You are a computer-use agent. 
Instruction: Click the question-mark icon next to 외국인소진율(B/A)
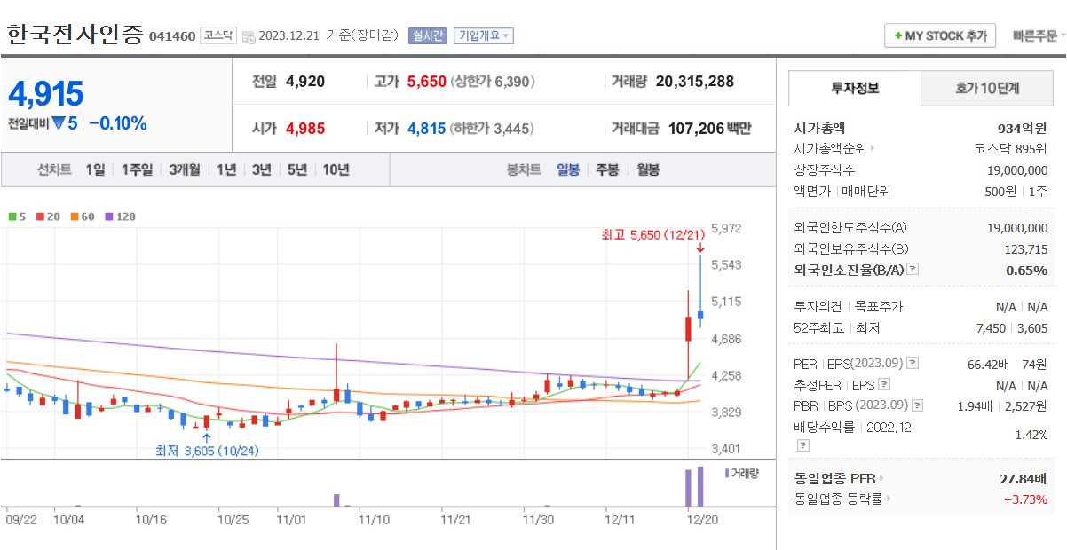tap(913, 270)
